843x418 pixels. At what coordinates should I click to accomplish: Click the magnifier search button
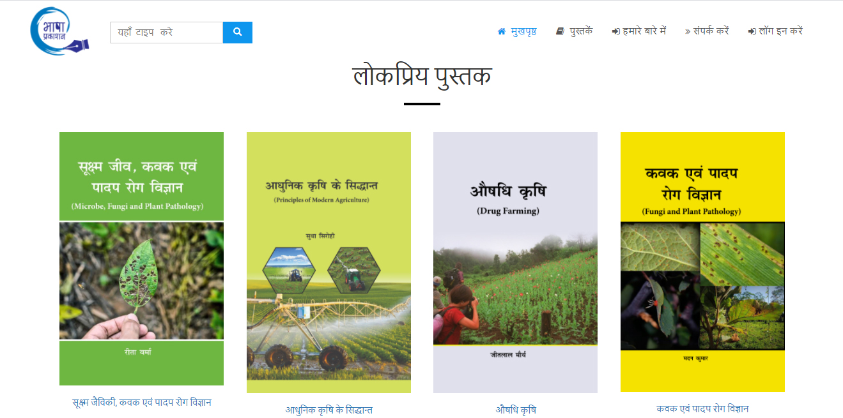(238, 33)
